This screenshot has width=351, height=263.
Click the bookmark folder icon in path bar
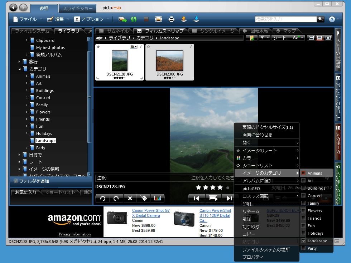[x=251, y=38]
